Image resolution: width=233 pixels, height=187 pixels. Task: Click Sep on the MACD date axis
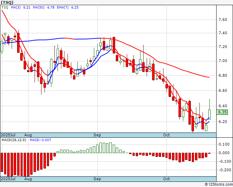97,179
